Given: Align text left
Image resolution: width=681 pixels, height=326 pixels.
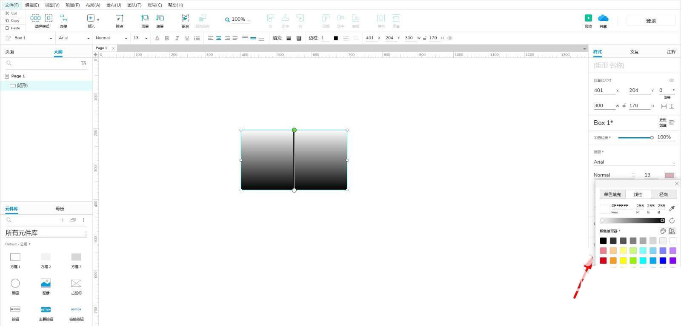Looking at the screenshot, I should coord(211,38).
